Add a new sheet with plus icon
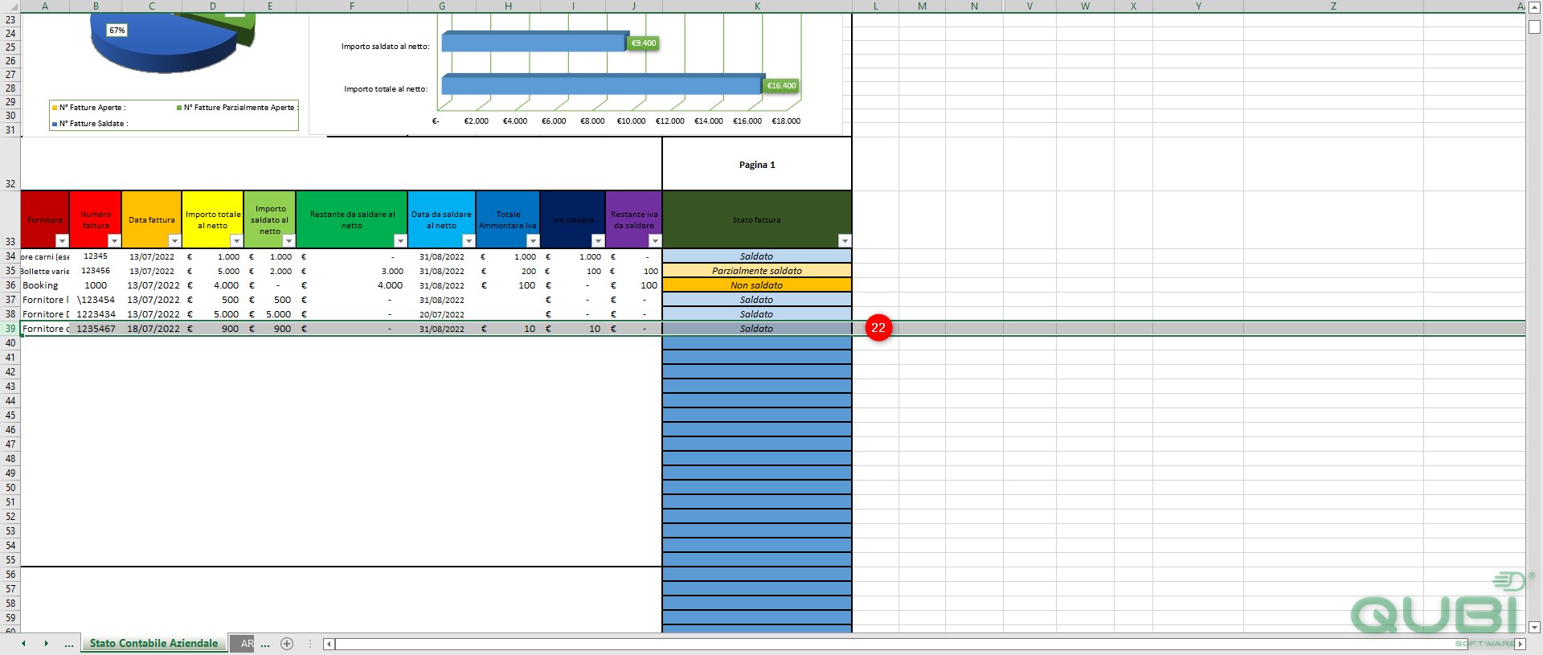 tap(287, 644)
